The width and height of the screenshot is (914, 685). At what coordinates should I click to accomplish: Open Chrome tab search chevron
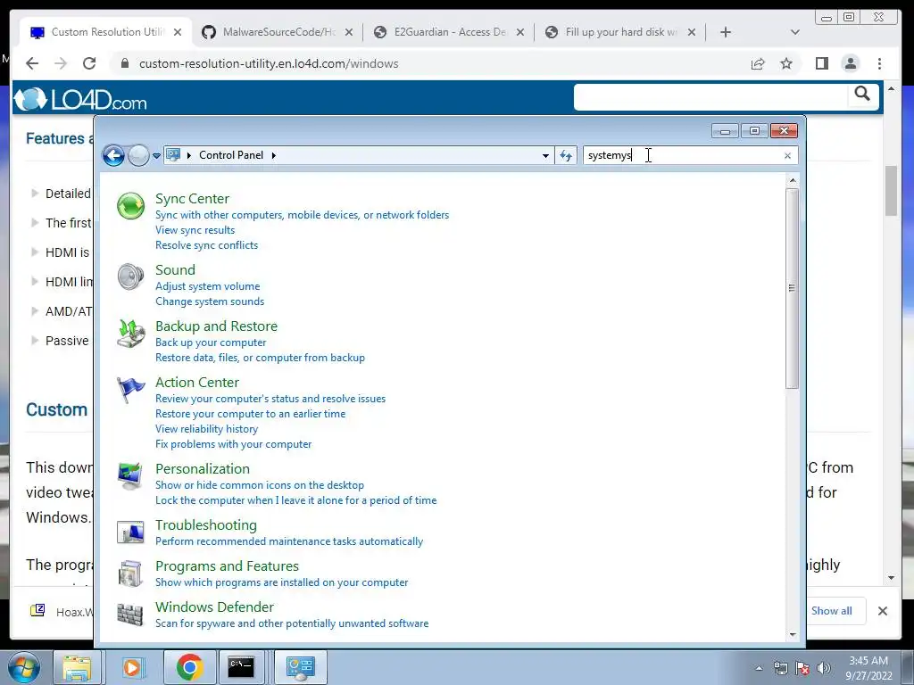795,32
